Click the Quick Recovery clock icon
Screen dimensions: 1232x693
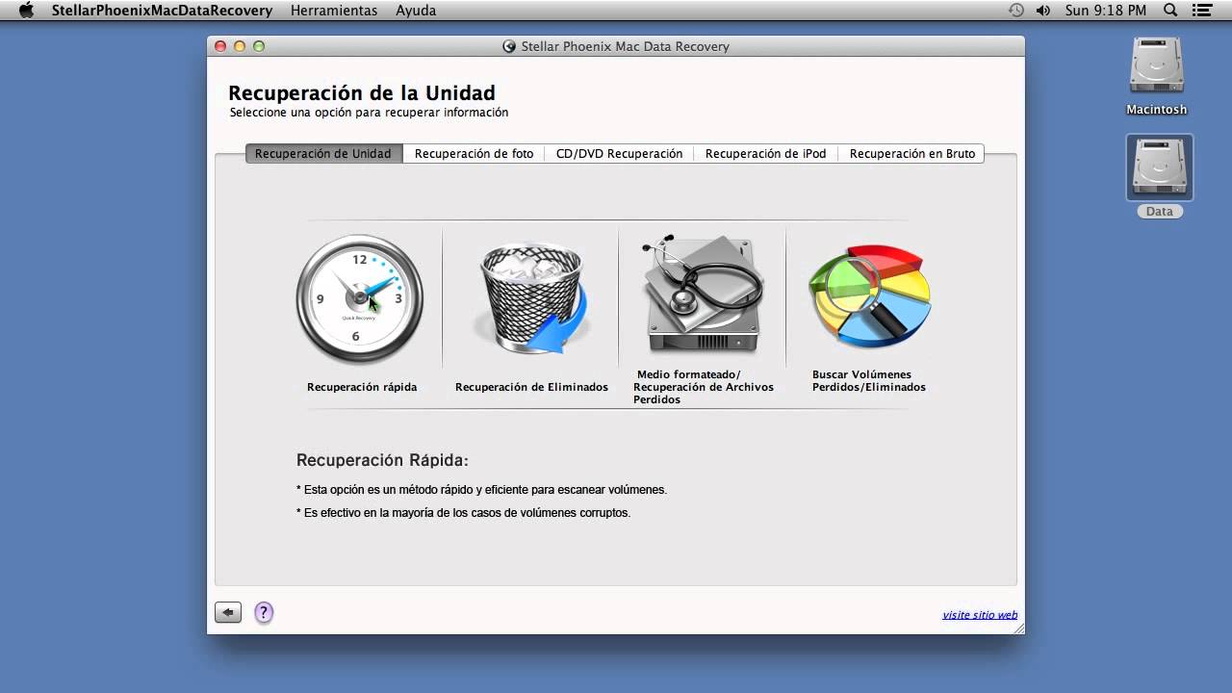(x=359, y=298)
